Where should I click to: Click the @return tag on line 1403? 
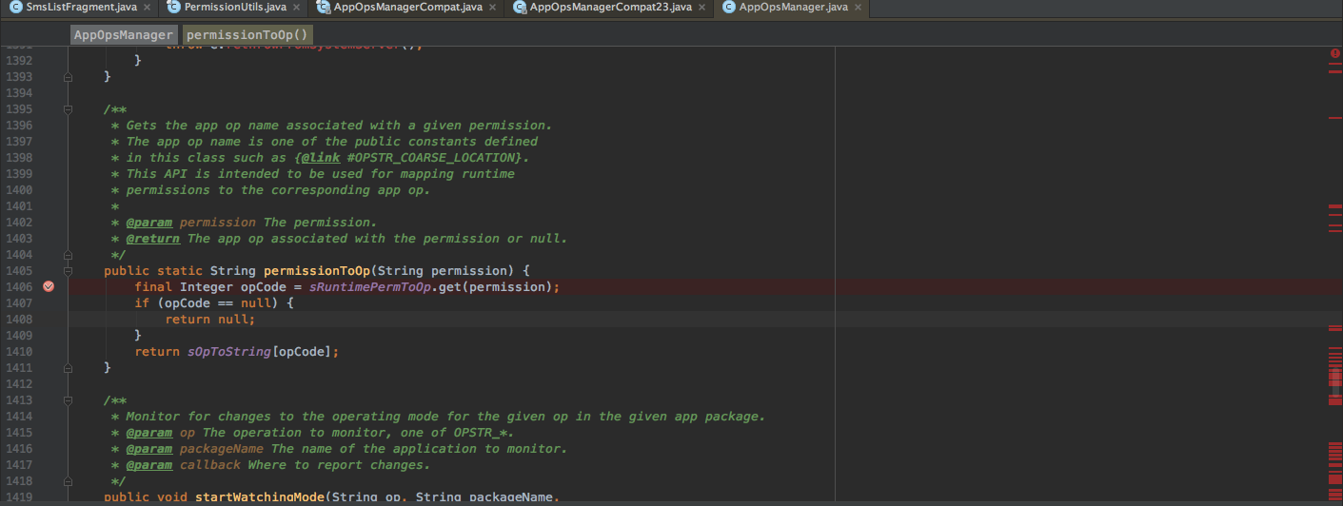[153, 239]
